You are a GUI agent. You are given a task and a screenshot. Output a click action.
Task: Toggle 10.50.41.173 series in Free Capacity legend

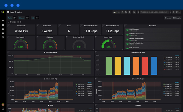coord(169,58)
